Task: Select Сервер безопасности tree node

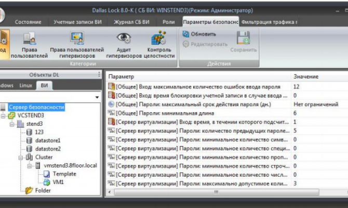Action: (37, 107)
